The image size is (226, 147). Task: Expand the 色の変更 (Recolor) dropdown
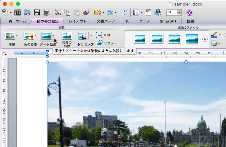(x=36, y=36)
